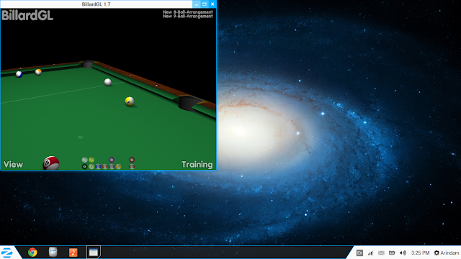This screenshot has width=461, height=259.
Task: Click the yellow striped ball on the table
Action: (x=130, y=101)
